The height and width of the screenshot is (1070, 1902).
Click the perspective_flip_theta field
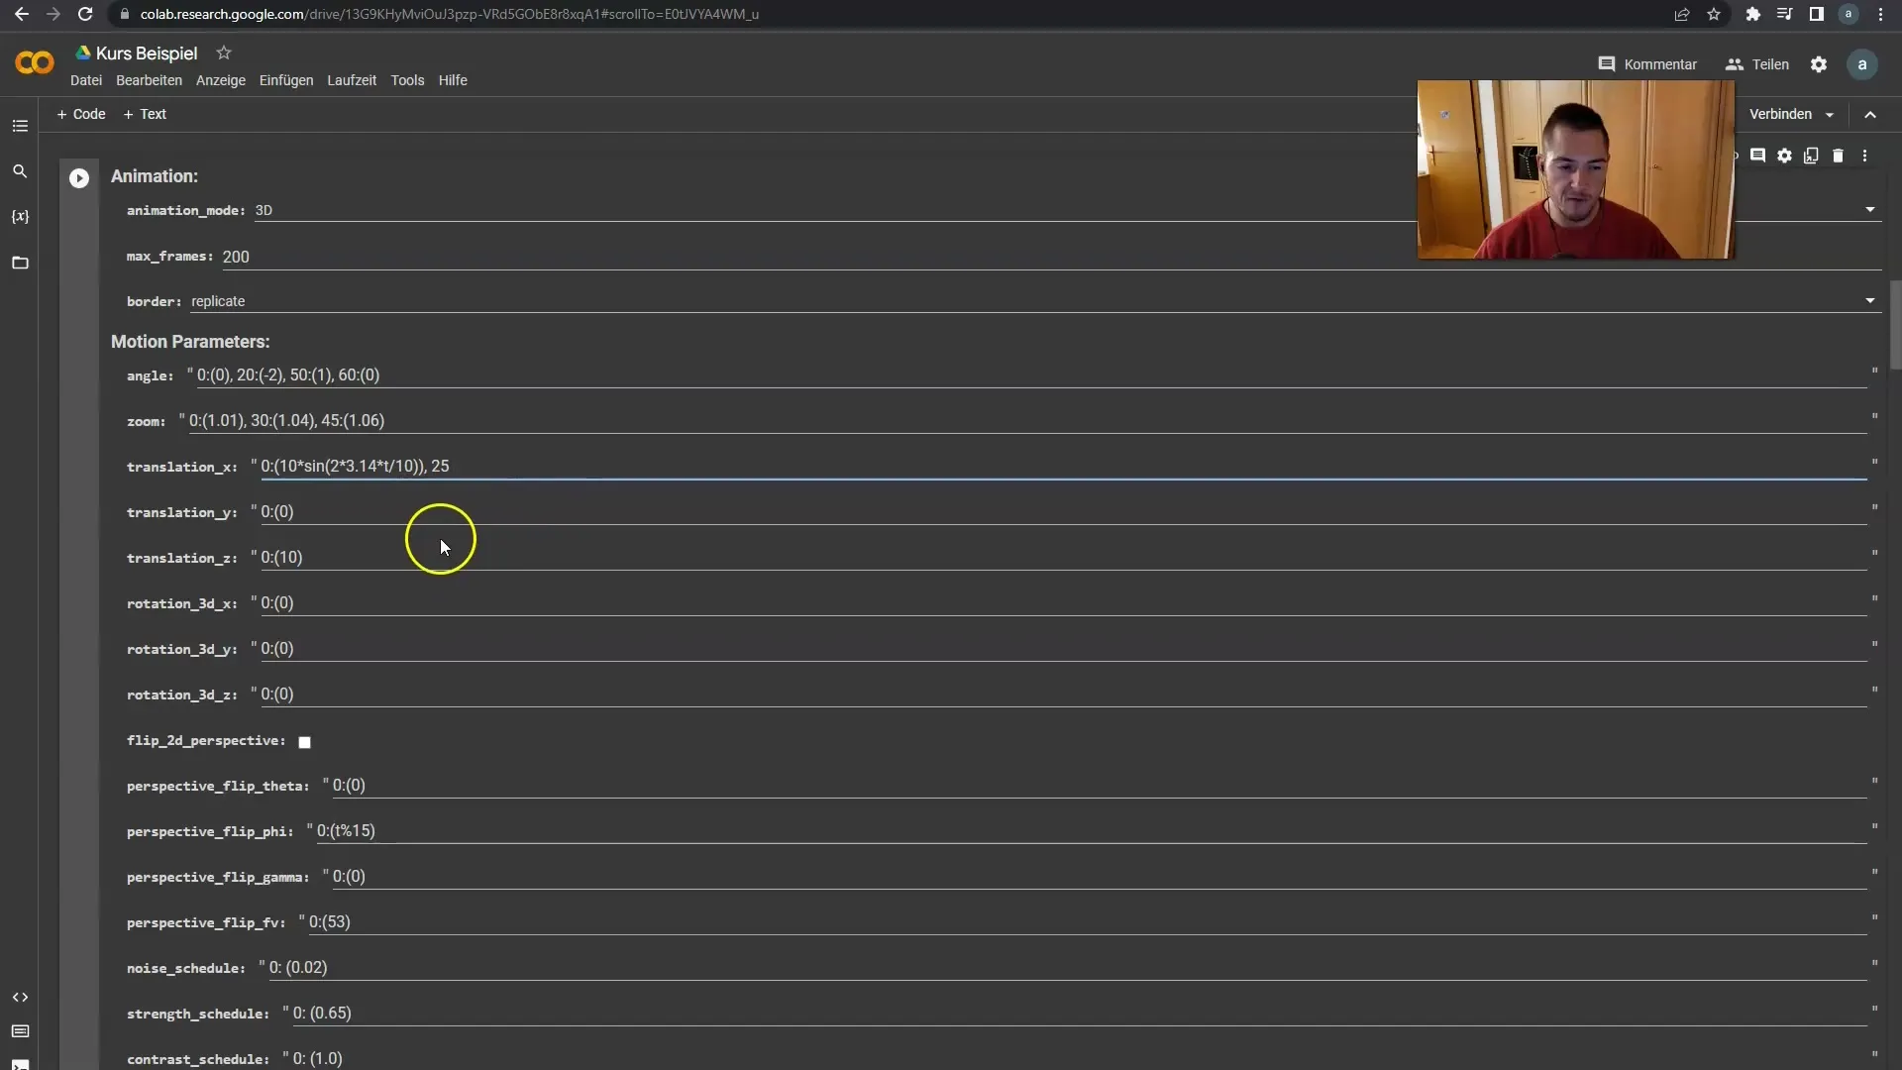(1099, 786)
